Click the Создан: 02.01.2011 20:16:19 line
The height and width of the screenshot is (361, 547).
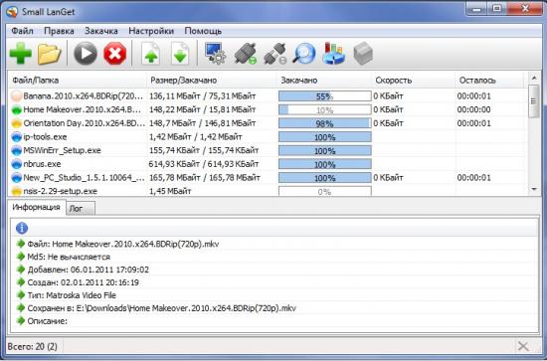[x=83, y=282]
